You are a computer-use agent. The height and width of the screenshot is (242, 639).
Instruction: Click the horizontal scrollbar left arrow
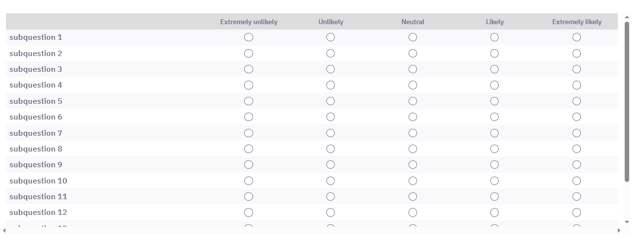[4, 230]
